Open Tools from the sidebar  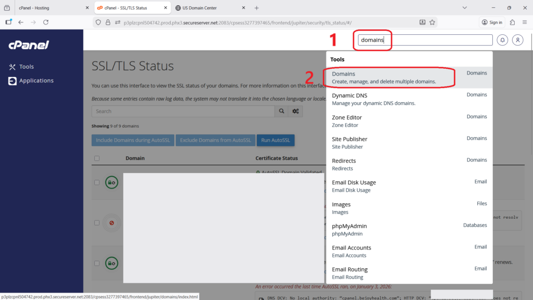pyautogui.click(x=26, y=67)
